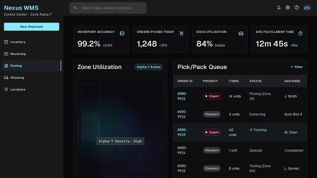
Task: Sort by the ITEMS column header
Action: click(x=234, y=81)
